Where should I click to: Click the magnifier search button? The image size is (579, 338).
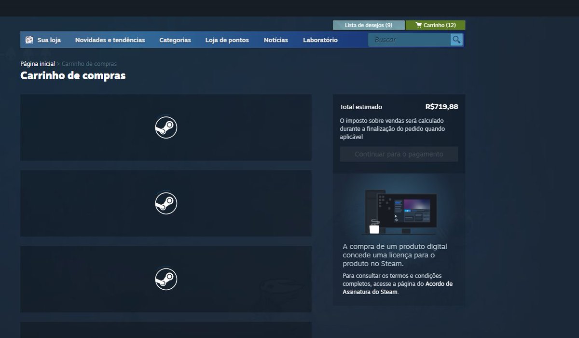point(456,40)
